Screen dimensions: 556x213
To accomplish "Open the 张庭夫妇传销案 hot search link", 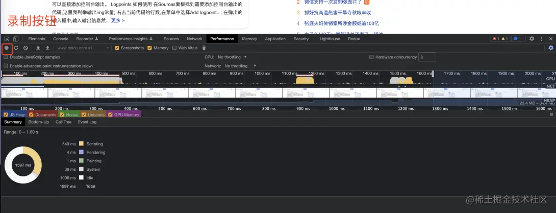I will 341,23.
